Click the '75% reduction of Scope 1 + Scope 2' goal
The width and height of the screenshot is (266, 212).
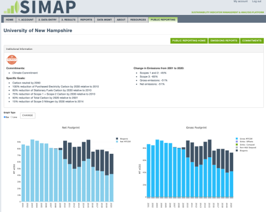pyautogui.click(x=54, y=94)
